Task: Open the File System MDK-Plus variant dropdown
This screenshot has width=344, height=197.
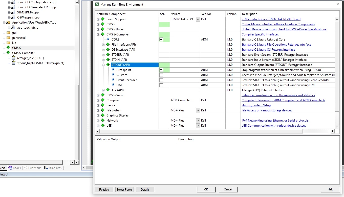Action: [x=198, y=110]
